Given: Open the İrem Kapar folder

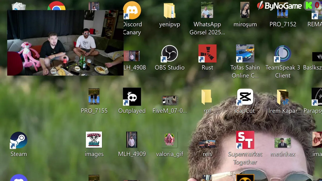Looking at the screenshot, I should pyautogui.click(x=283, y=97).
